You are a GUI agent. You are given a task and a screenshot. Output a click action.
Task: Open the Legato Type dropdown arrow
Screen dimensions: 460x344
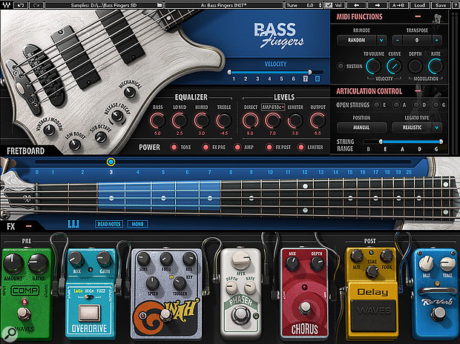[437, 128]
